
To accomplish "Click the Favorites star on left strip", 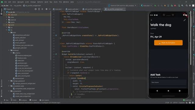I will tap(2, 96).
